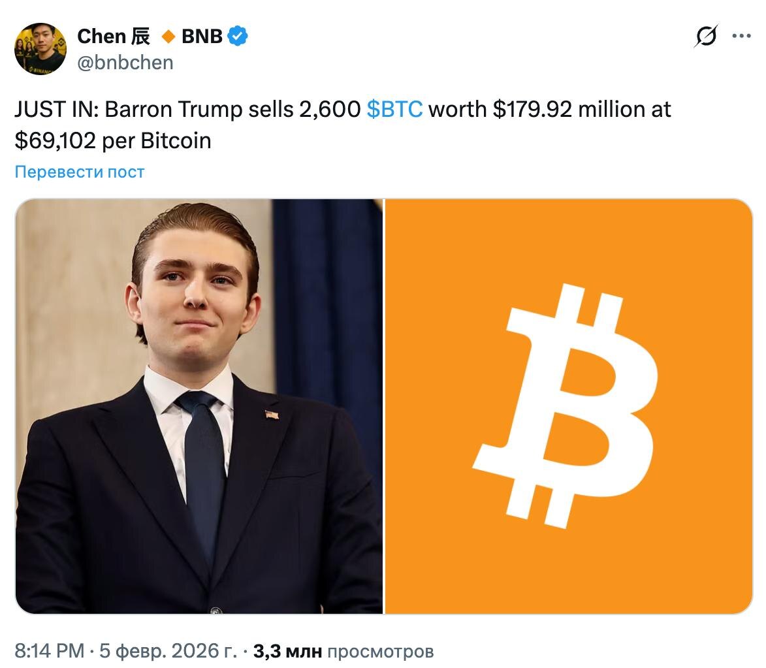Image resolution: width=766 pixels, height=668 pixels.
Task: Click Перевести пост to translate
Action: point(80,172)
